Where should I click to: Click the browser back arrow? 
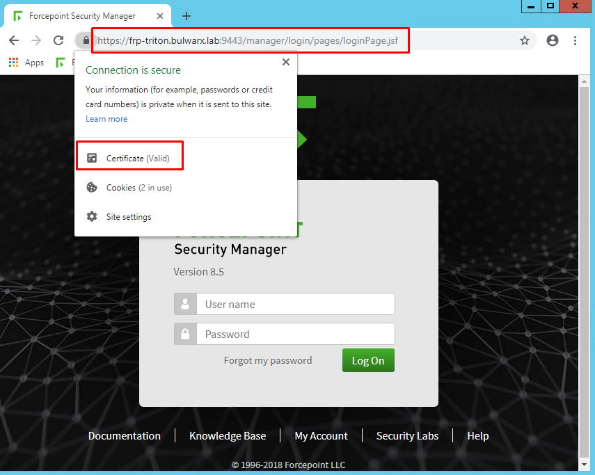[14, 40]
